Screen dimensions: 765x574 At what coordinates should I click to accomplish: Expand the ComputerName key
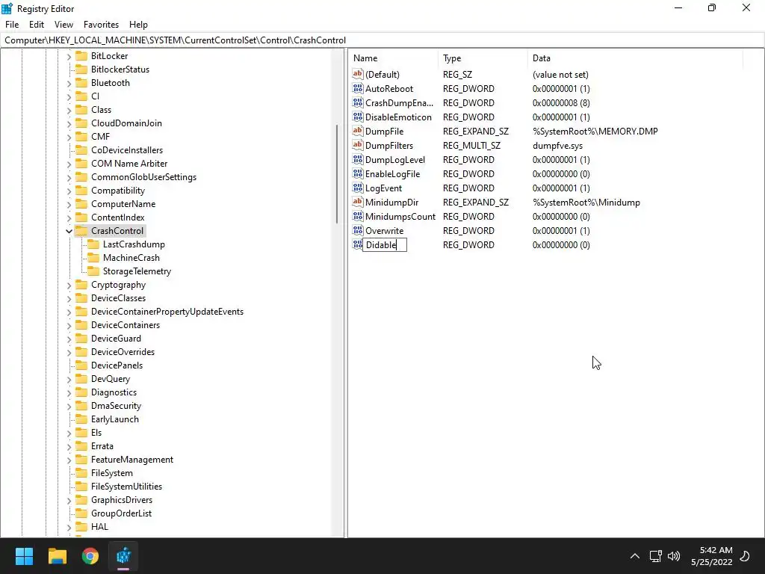[x=69, y=204]
